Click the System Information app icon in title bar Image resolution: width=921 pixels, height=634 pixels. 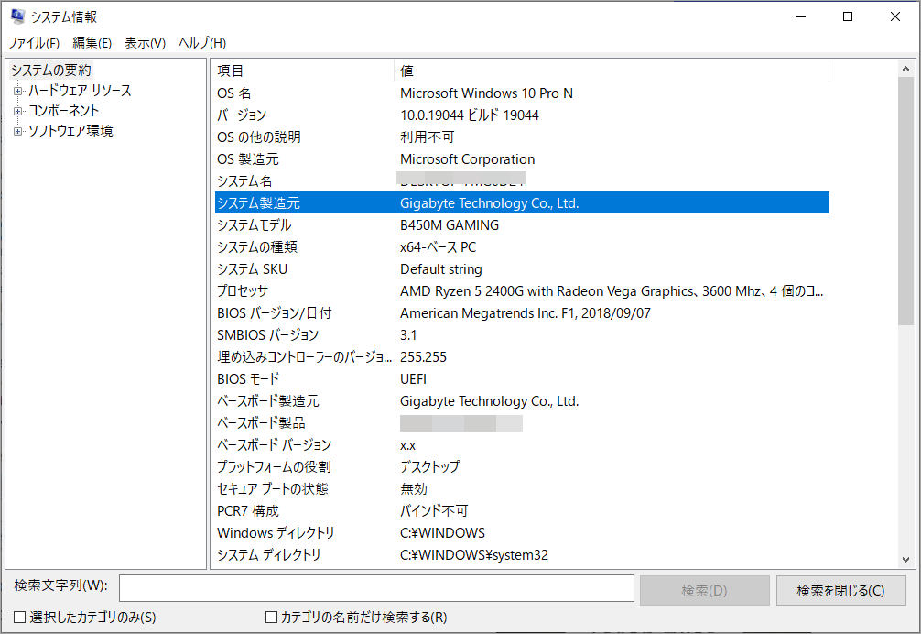pyautogui.click(x=17, y=16)
